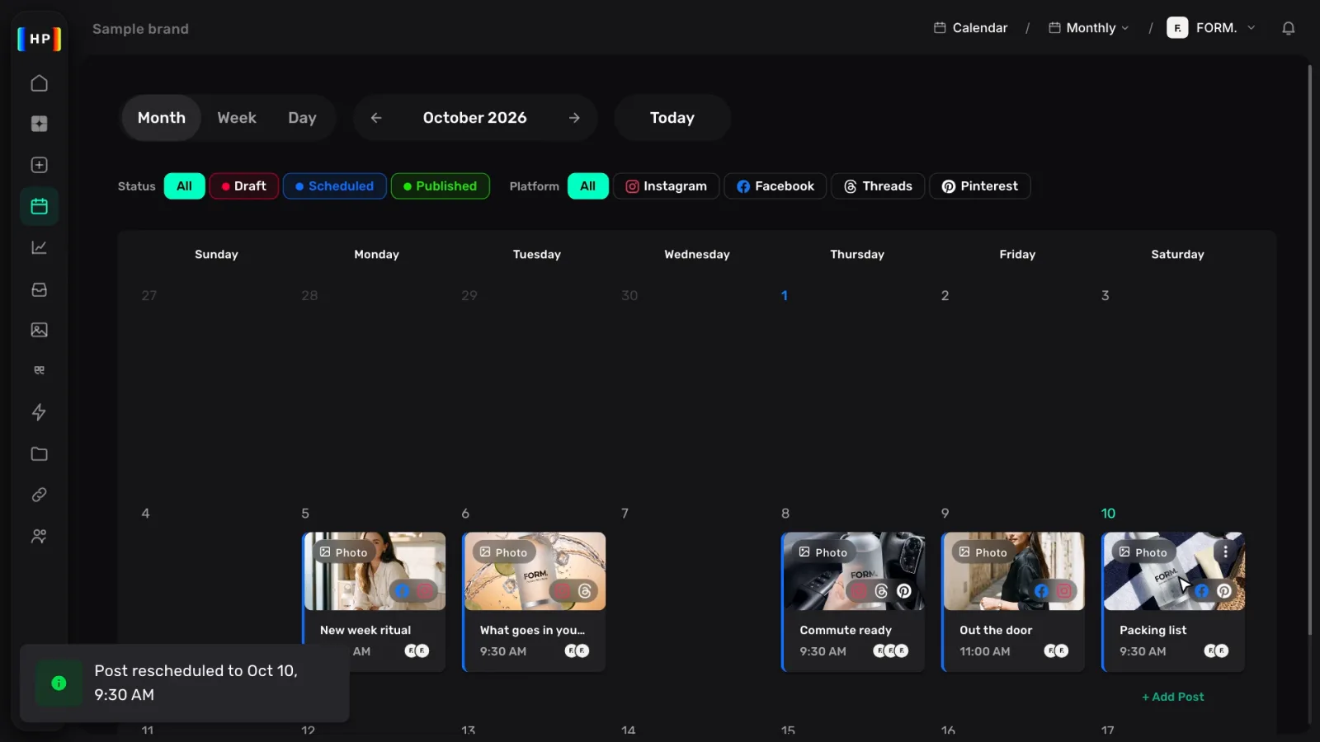Click Facebook icon on New week ritual thumbnail
Image resolution: width=1320 pixels, height=742 pixels.
pos(402,591)
